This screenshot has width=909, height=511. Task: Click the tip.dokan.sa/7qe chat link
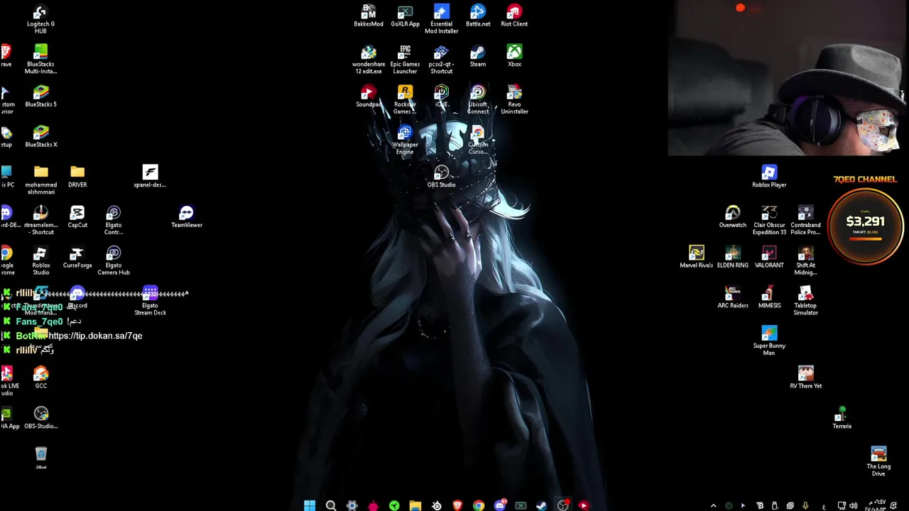pos(95,336)
